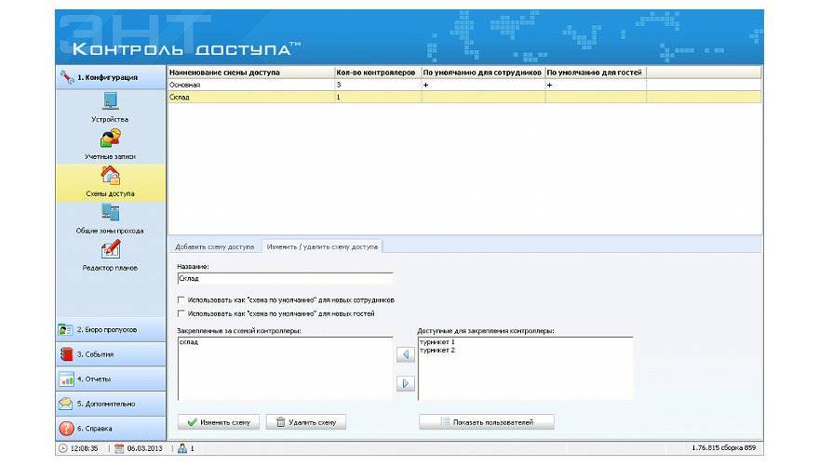Enable default scheme for new employees checkbox
The height and width of the screenshot is (465, 819).
tap(181, 300)
